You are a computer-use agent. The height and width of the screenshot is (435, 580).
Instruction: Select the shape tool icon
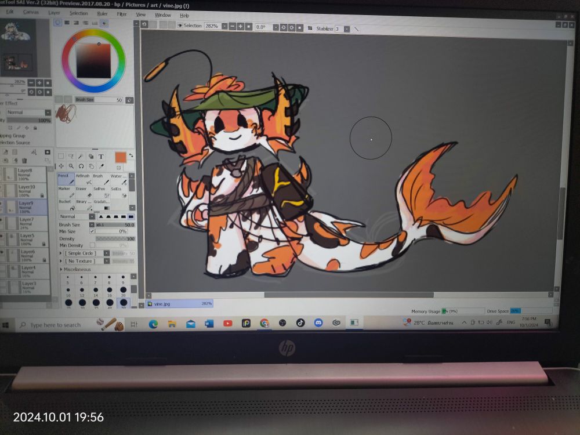[x=90, y=156]
